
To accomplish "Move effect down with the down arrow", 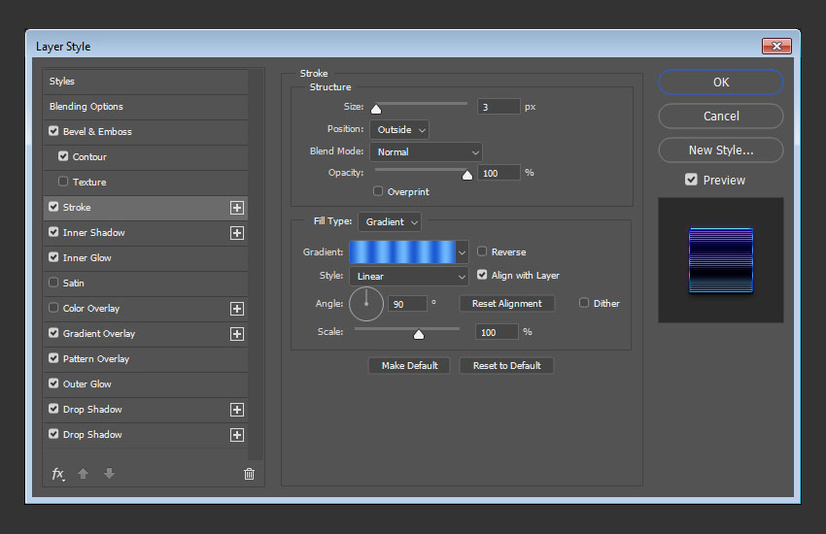I will click(109, 474).
